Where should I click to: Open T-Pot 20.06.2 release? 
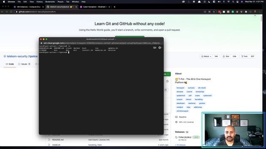click(x=185, y=137)
